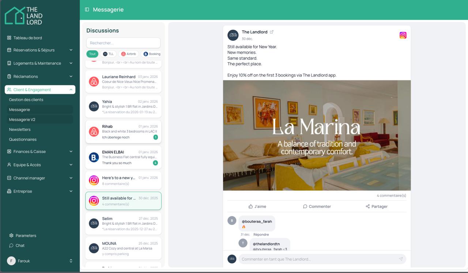468x273 pixels.
Task: Enable the Booking discussions filter
Action: [x=151, y=54]
